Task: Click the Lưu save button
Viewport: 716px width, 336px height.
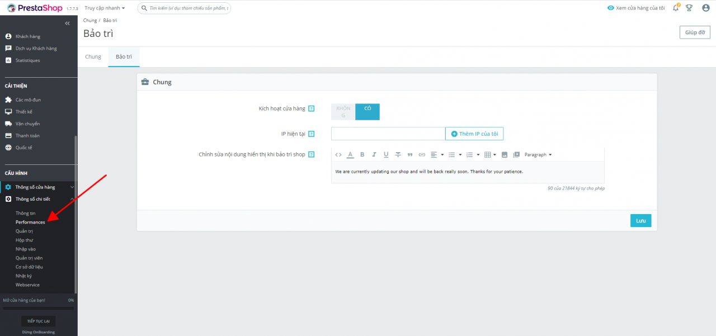Action: pyautogui.click(x=640, y=221)
